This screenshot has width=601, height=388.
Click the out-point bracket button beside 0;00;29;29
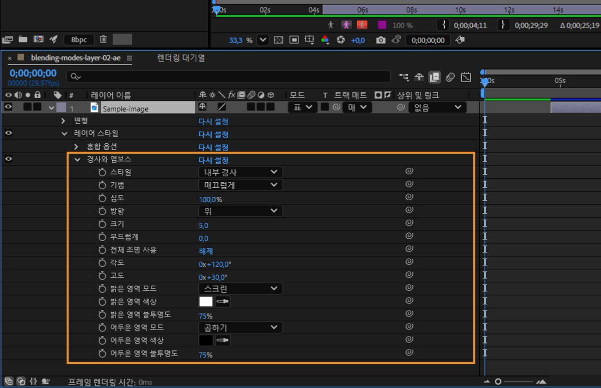(x=504, y=25)
